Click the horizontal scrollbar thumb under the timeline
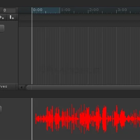Image resolution: width=140 pixels, height=140 pixels. coord(83,87)
